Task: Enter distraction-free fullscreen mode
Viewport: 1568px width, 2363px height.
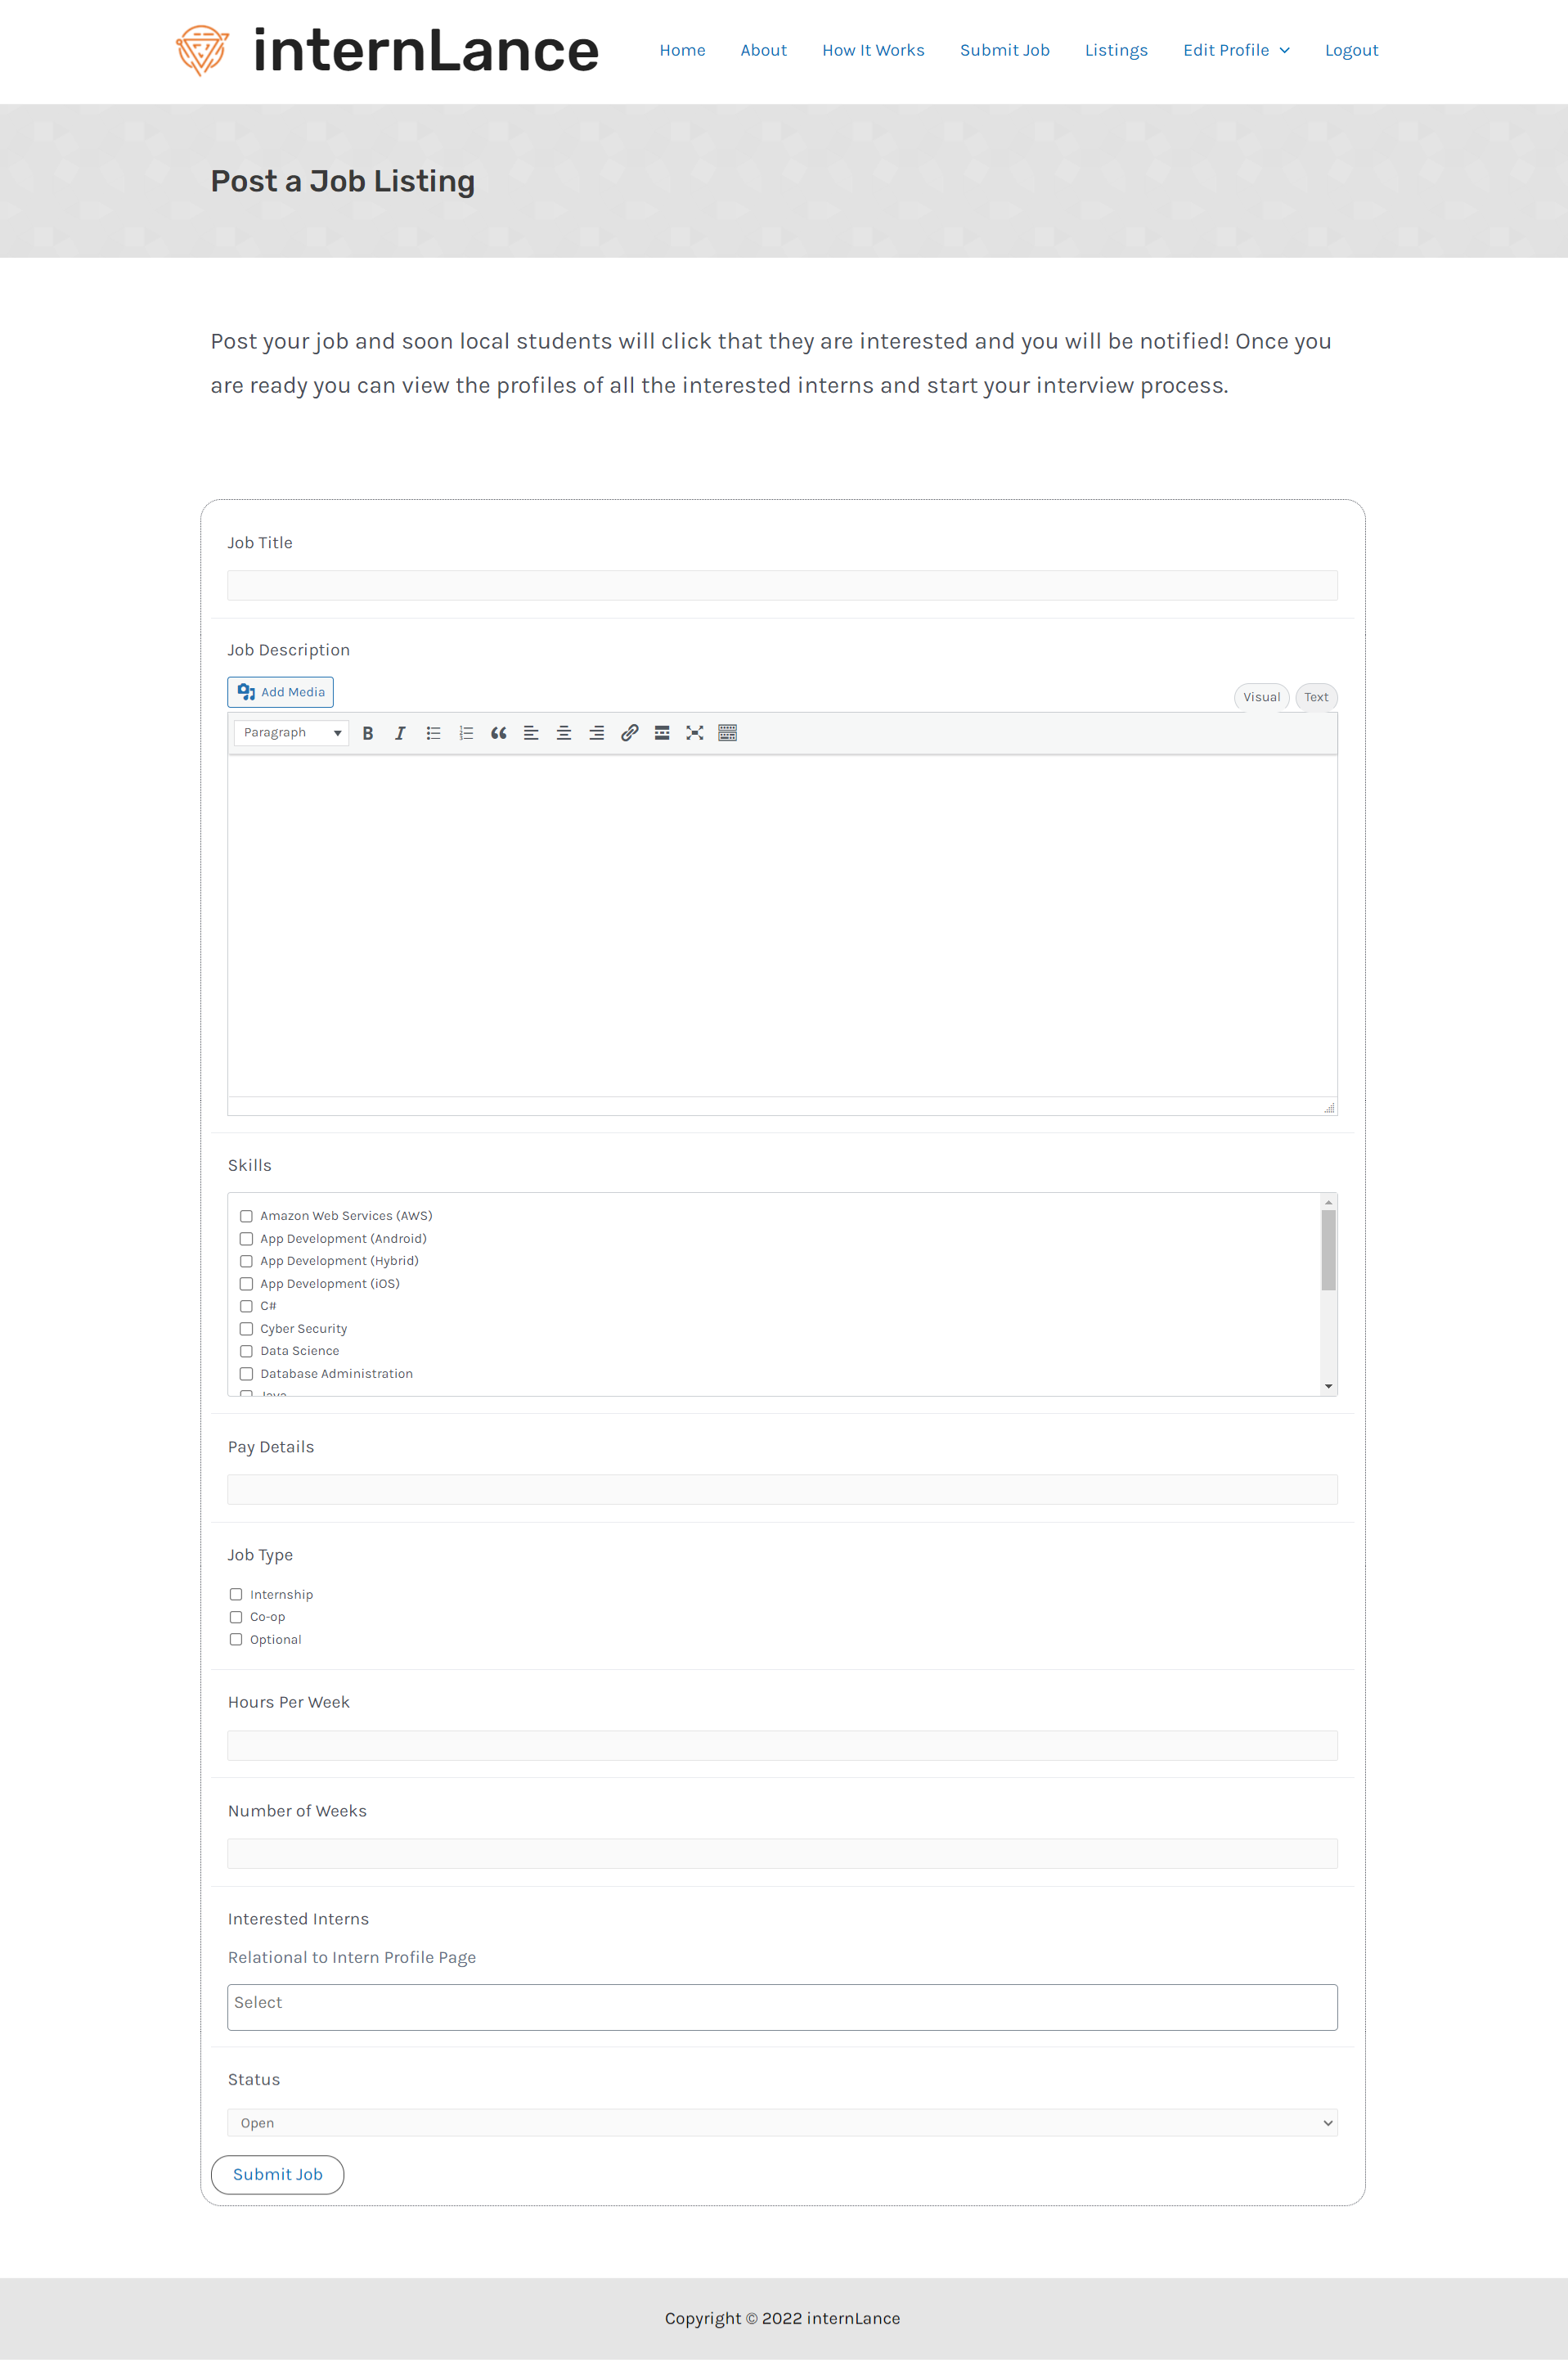Action: click(x=695, y=733)
